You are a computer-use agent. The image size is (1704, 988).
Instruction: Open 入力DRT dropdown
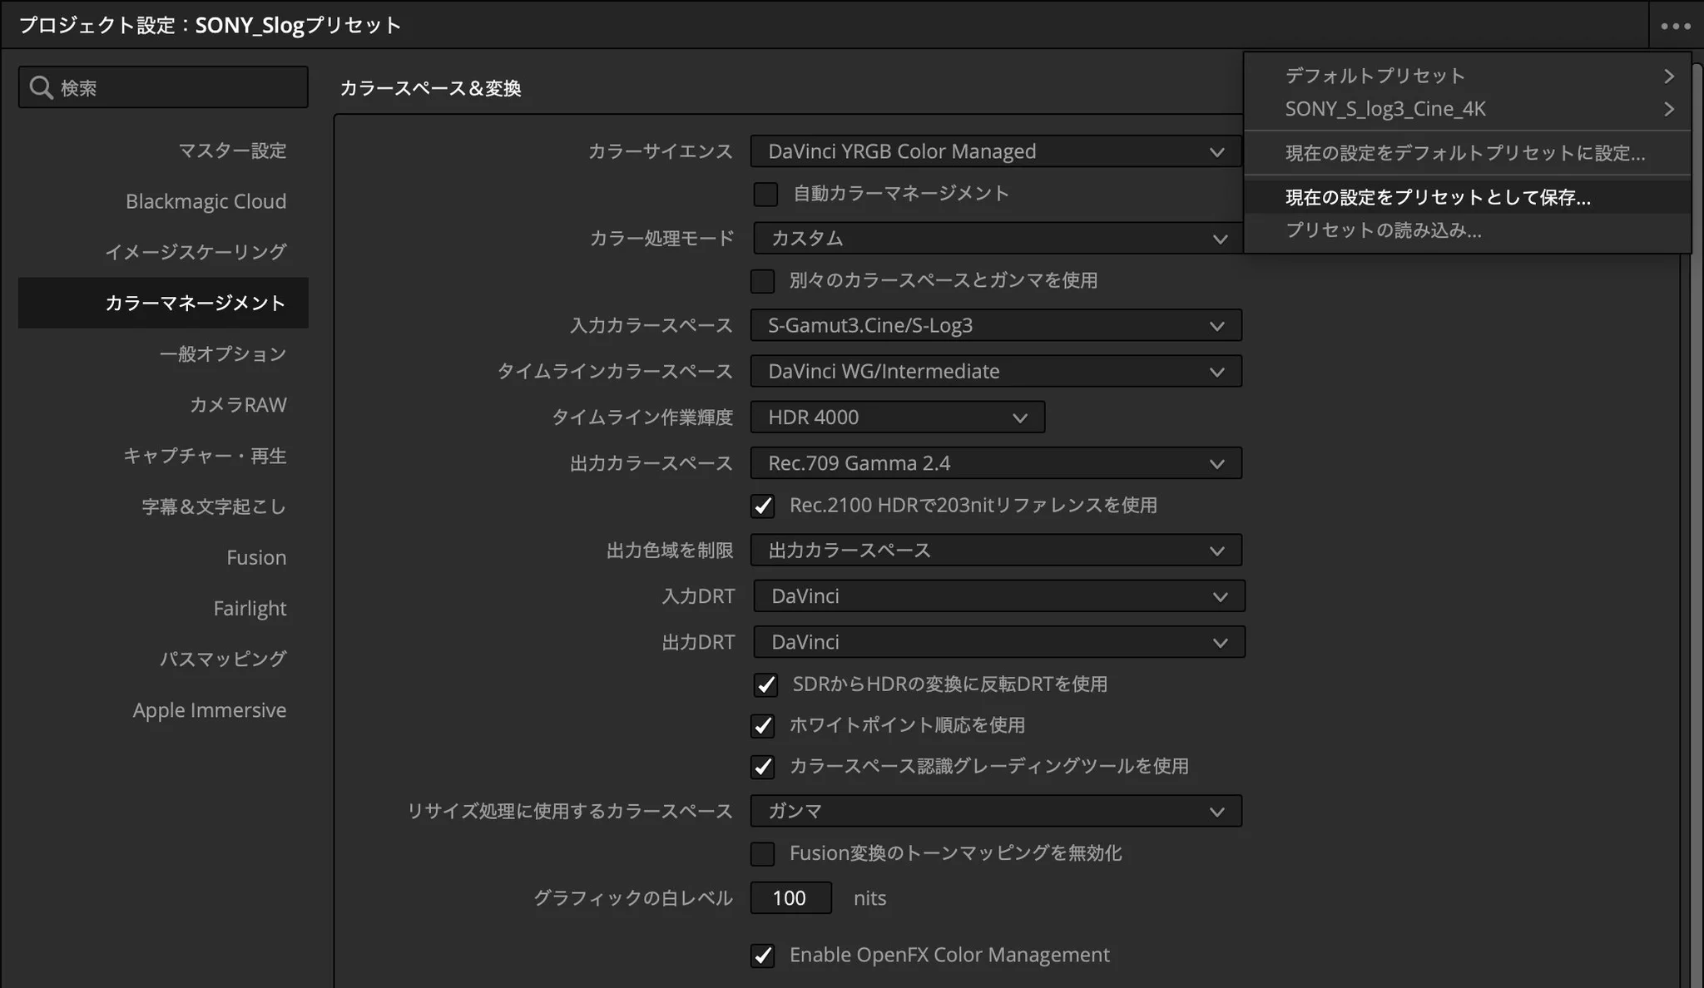(999, 596)
